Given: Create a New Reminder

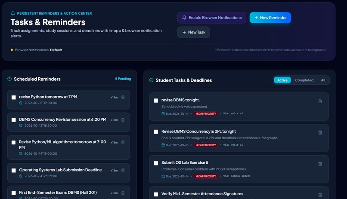Looking at the screenshot, I should [270, 18].
